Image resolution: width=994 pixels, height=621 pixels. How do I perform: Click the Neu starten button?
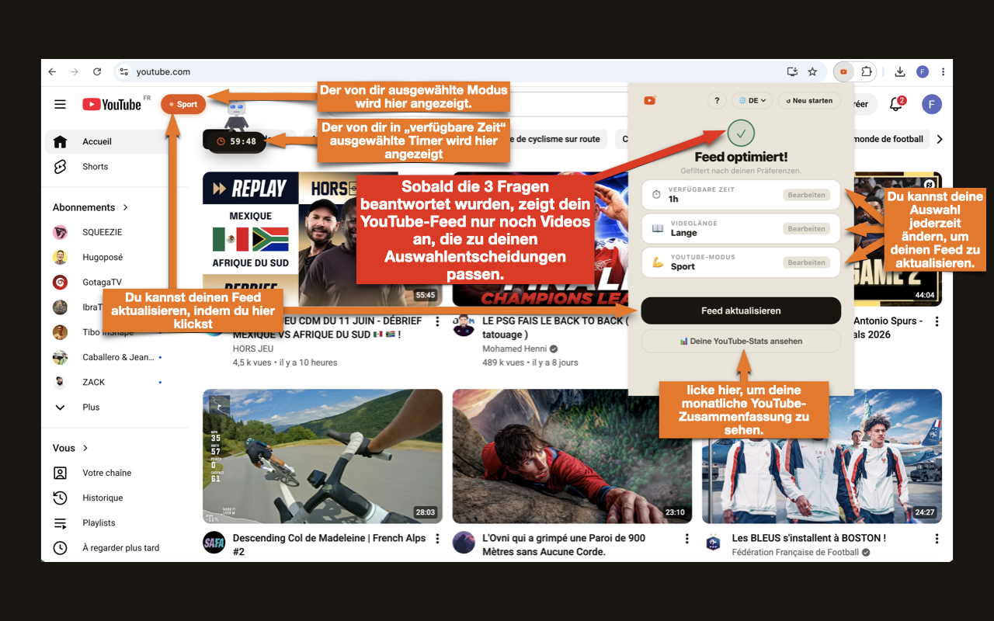coord(810,100)
